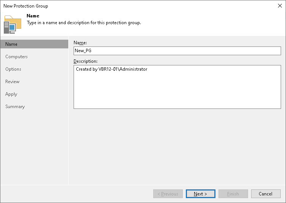Viewport: 286px width, 203px height.
Task: Click the disabled Finish button
Action: [x=233, y=194]
